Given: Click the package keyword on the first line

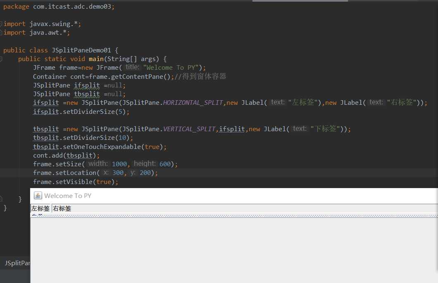Looking at the screenshot, I should point(16,7).
